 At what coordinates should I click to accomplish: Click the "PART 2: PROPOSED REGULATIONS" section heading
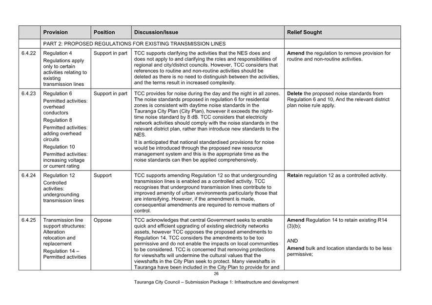pyautogui.click(x=134, y=44)
